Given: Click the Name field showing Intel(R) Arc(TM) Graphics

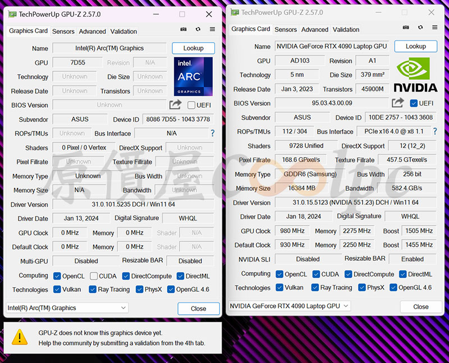Looking at the screenshot, I should [109, 48].
